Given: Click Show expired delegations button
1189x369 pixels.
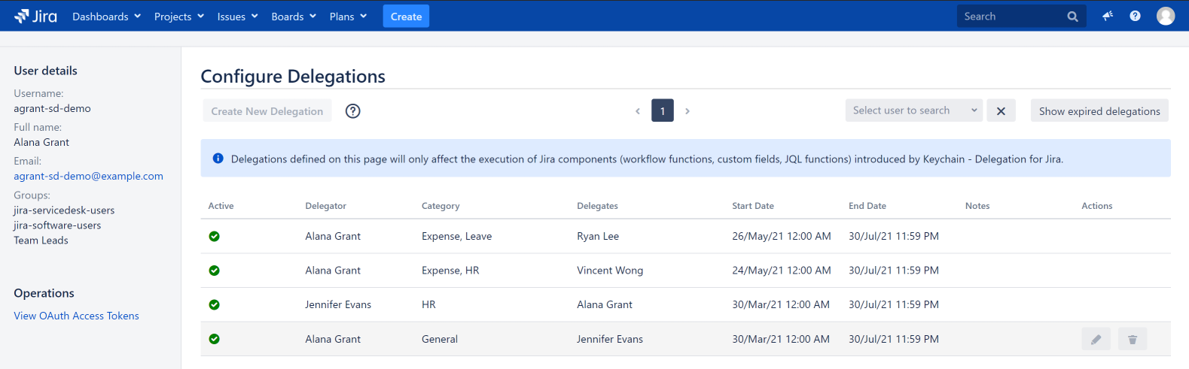Looking at the screenshot, I should click(x=1099, y=111).
